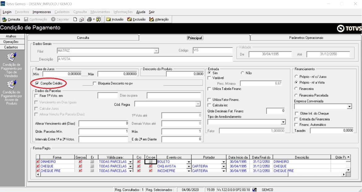Toggle the Compõe Crédito checkbox
The image size is (362, 192).
[x=37, y=84]
